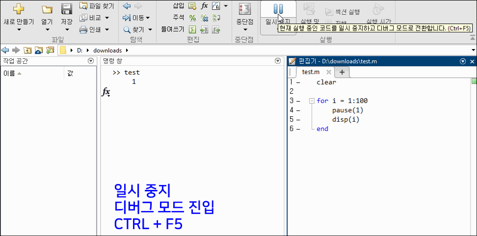Close the test.m tab
Screen dimensions: 477x236
point(328,72)
